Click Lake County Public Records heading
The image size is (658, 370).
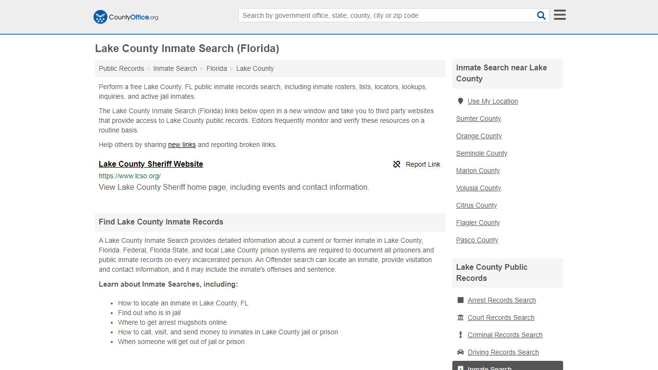(x=492, y=273)
